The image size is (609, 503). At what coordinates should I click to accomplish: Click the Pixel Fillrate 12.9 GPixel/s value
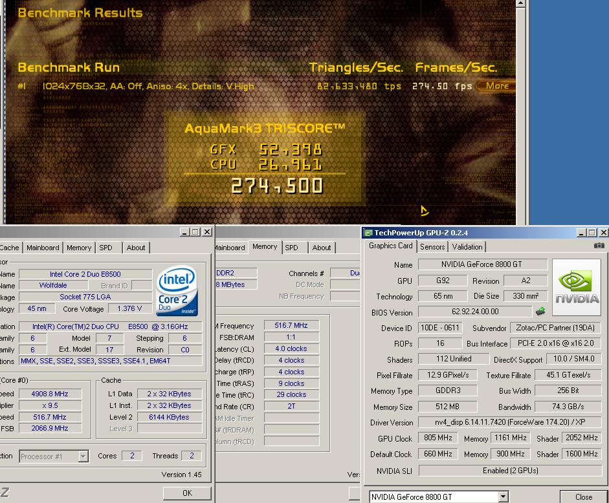click(x=447, y=375)
